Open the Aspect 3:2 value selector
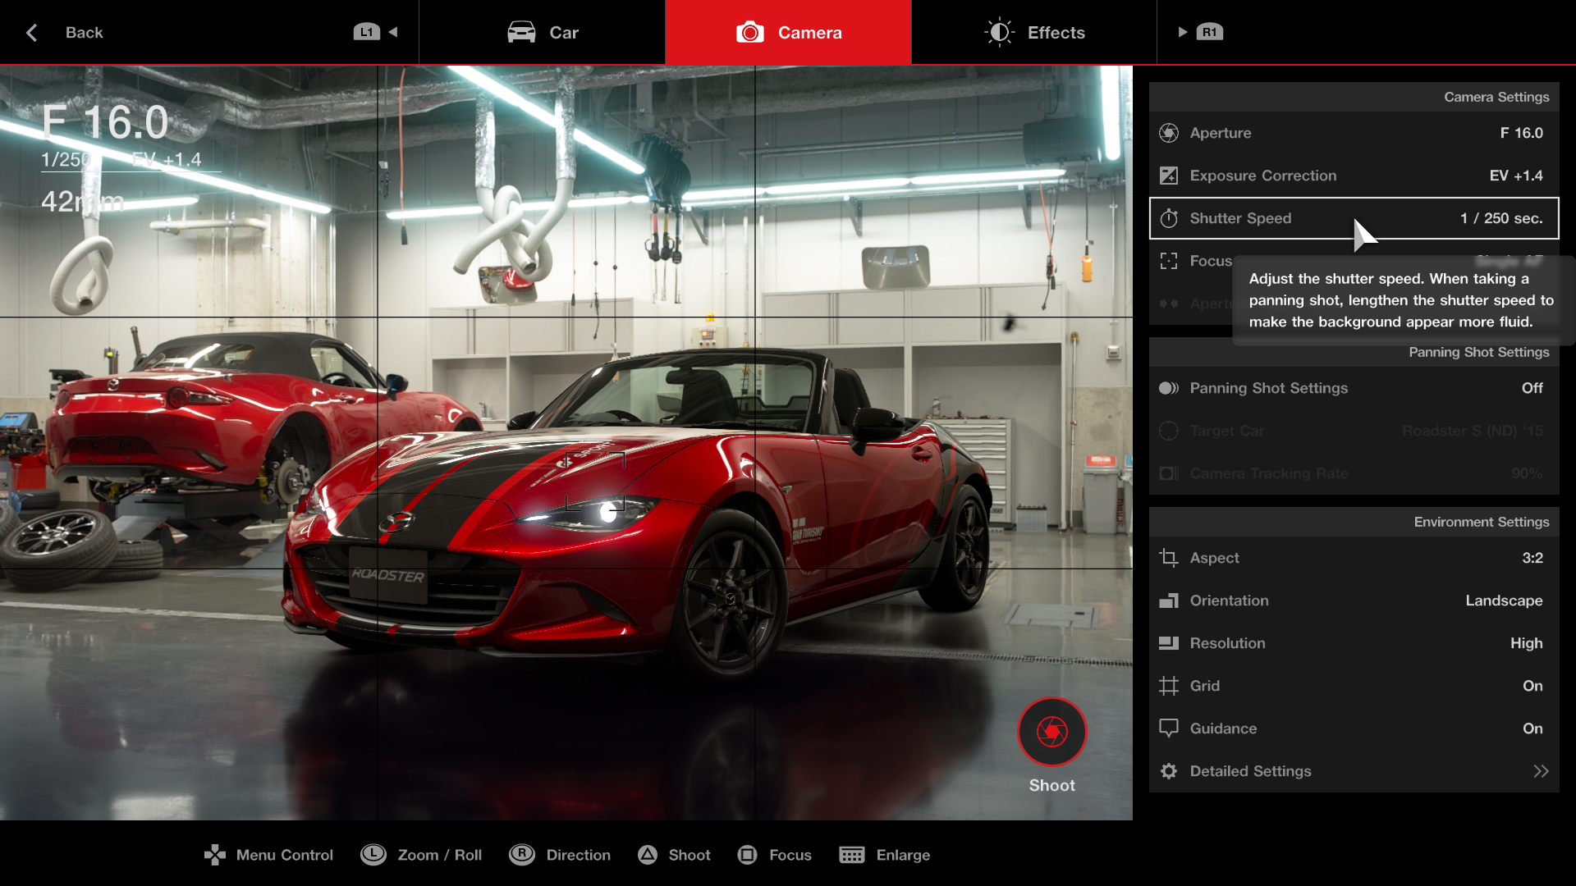Screen dimensions: 1576x886 [x=1532, y=558]
